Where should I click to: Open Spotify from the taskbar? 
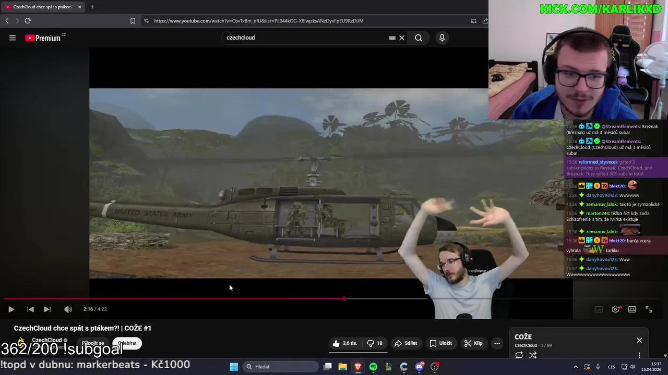(x=373, y=367)
